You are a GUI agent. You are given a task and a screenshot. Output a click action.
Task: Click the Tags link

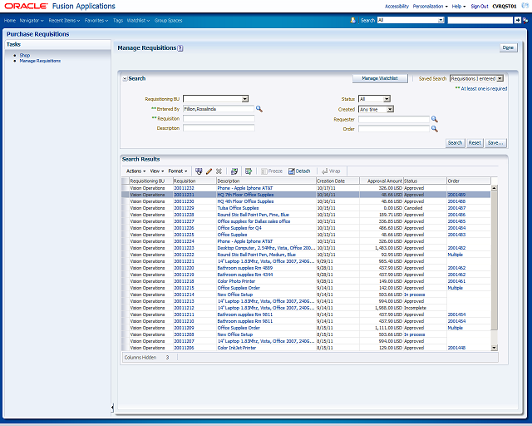118,20
